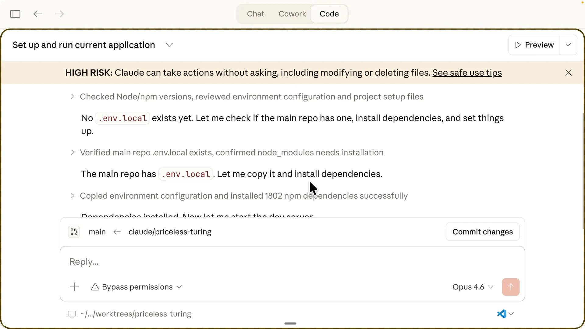Switch to the Cowork tab
This screenshot has height=329, width=585.
click(x=292, y=14)
